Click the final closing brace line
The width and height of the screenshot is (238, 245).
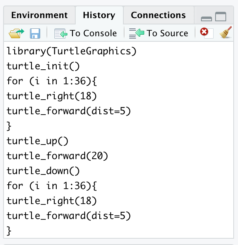(x=9, y=231)
